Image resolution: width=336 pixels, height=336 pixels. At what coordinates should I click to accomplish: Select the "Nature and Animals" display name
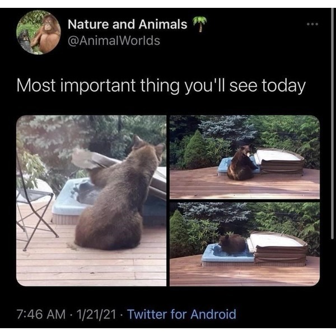pyautogui.click(x=128, y=24)
